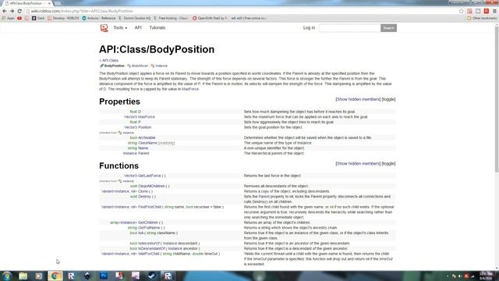The height and width of the screenshot is (281, 499).
Task: Open the Instance class link in breadcrumb
Action: (161, 66)
